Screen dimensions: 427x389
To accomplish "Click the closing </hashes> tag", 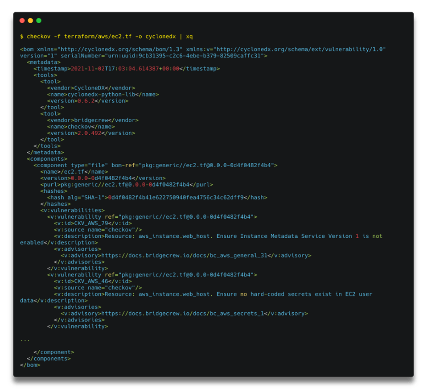I will [56, 204].
